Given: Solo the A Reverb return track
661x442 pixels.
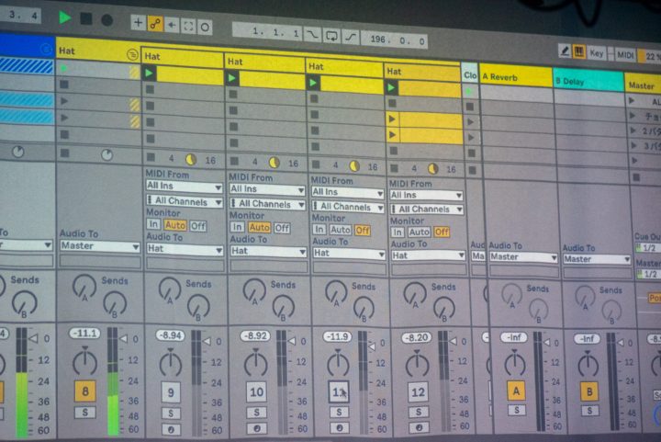Looking at the screenshot, I should coord(516,410).
